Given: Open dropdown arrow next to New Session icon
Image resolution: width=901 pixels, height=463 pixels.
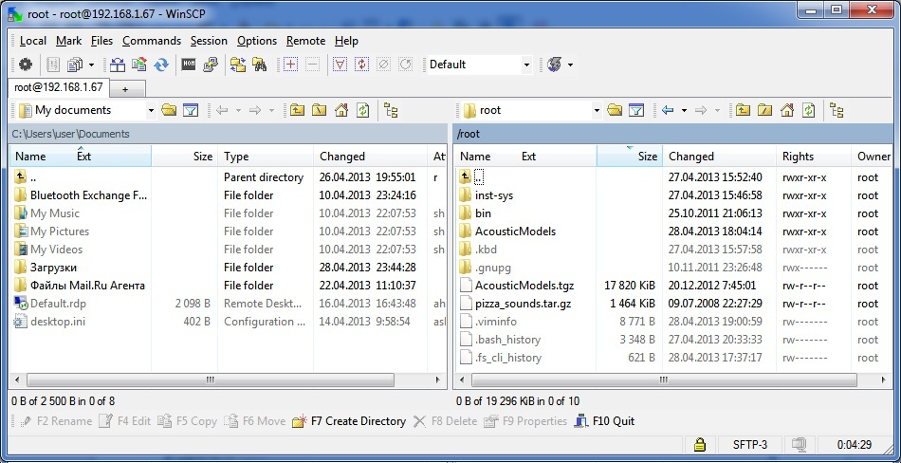Looking at the screenshot, I should pyautogui.click(x=570, y=65).
